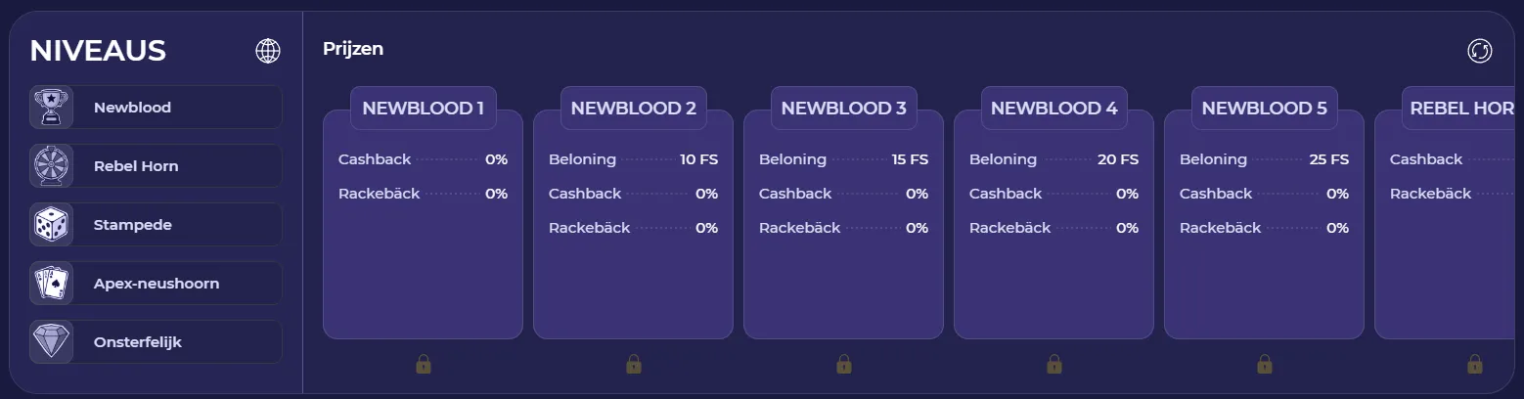Go to the Apex-neushoorn level
Image resolution: width=1524 pixels, height=399 pixels.
tap(176, 284)
